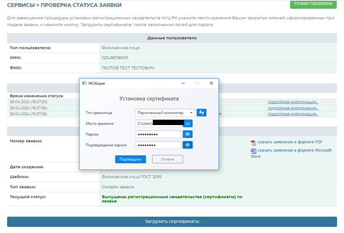Screen dimensions: 344x233
Task: Click the Отмена button
Action: coord(168,159)
